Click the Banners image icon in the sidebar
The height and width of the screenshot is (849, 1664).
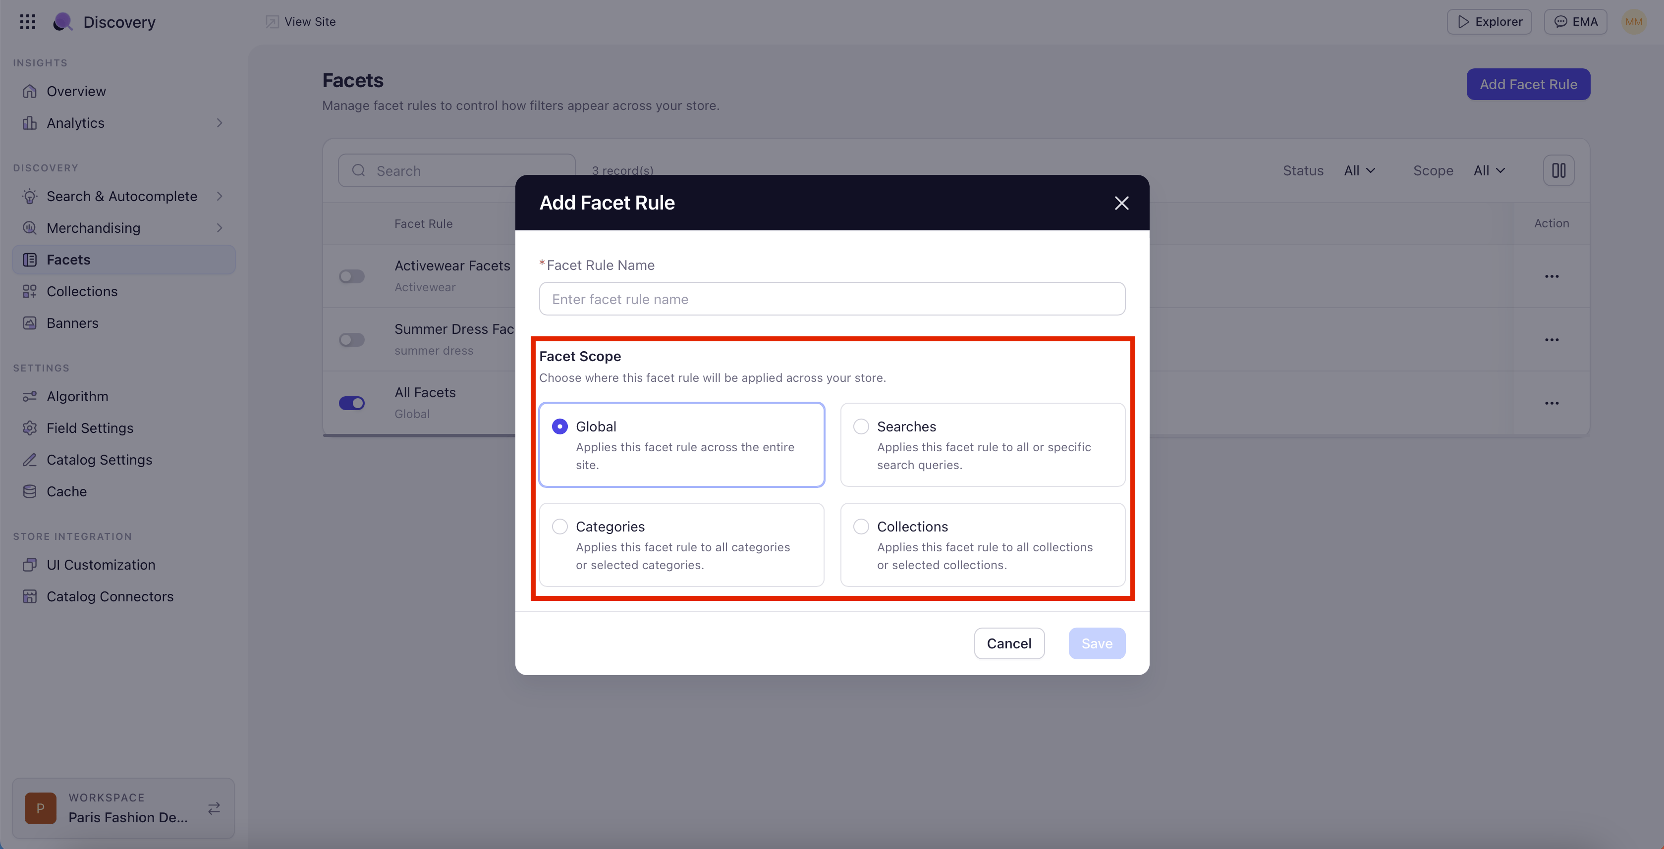(30, 323)
